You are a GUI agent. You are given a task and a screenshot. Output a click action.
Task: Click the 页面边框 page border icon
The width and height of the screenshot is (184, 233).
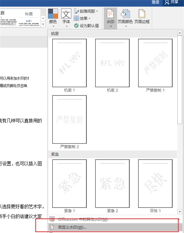142,14
